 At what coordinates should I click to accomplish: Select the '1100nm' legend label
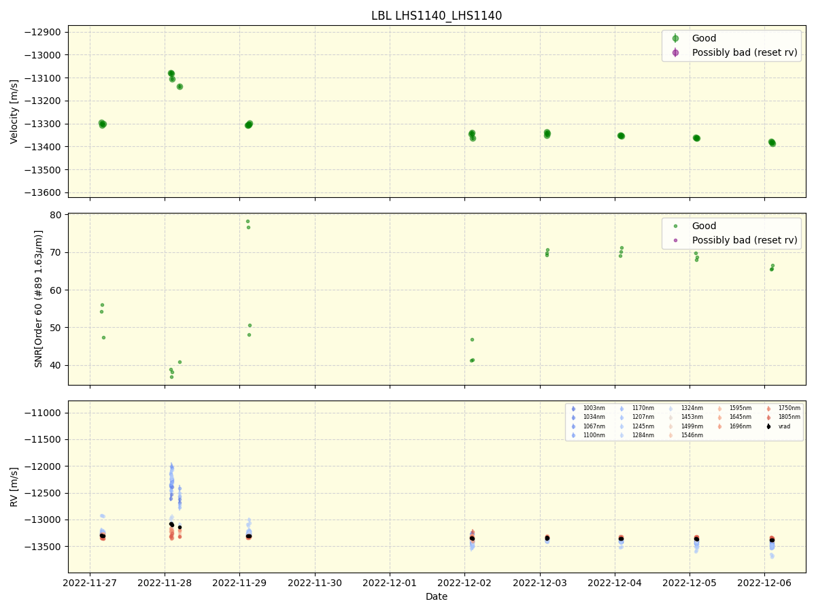click(594, 435)
